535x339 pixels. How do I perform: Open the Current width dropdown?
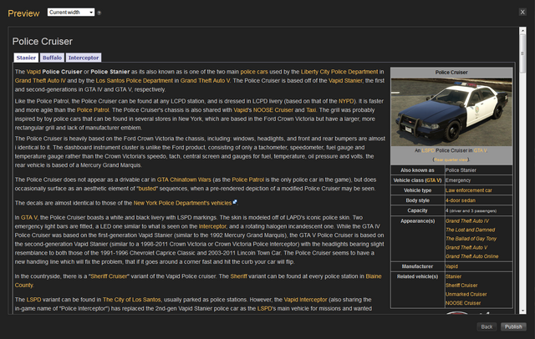point(71,13)
